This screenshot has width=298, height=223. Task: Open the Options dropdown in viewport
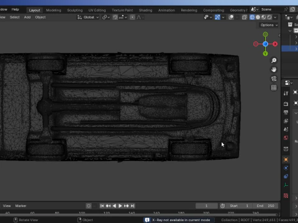tap(269, 25)
